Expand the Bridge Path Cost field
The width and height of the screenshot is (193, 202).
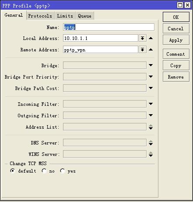coord(151,88)
